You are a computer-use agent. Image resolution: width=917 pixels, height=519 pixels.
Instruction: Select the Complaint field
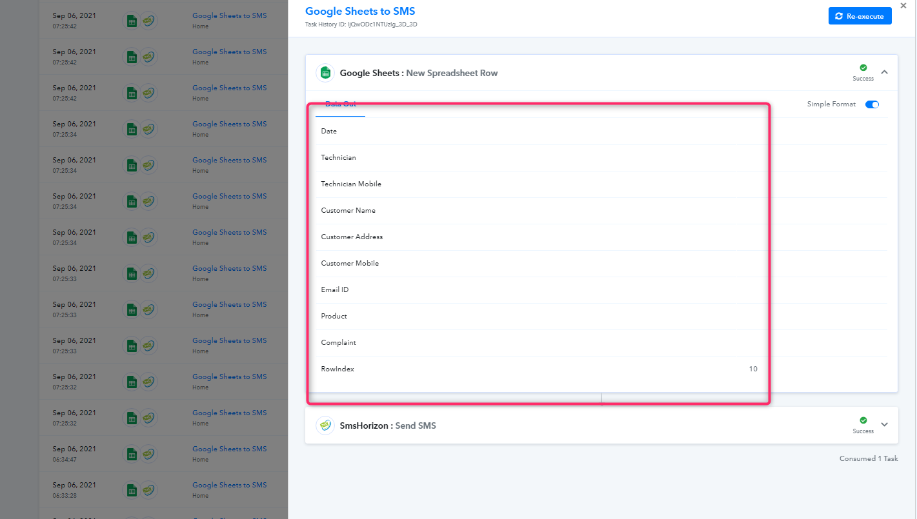tap(601, 343)
